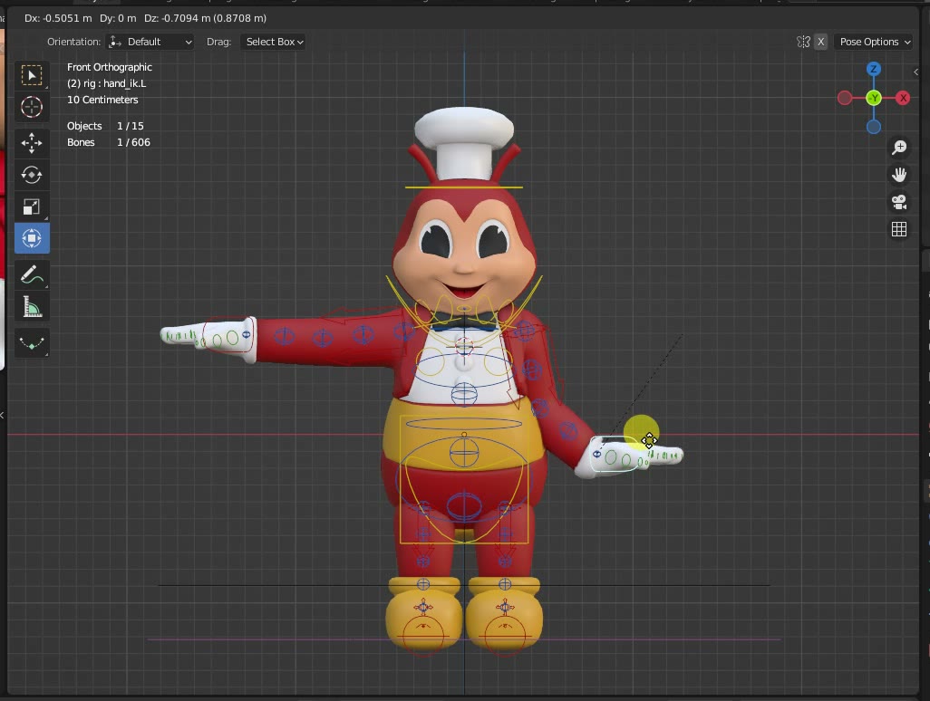Choose the Move tool
The height and width of the screenshot is (701, 930).
tap(32, 143)
